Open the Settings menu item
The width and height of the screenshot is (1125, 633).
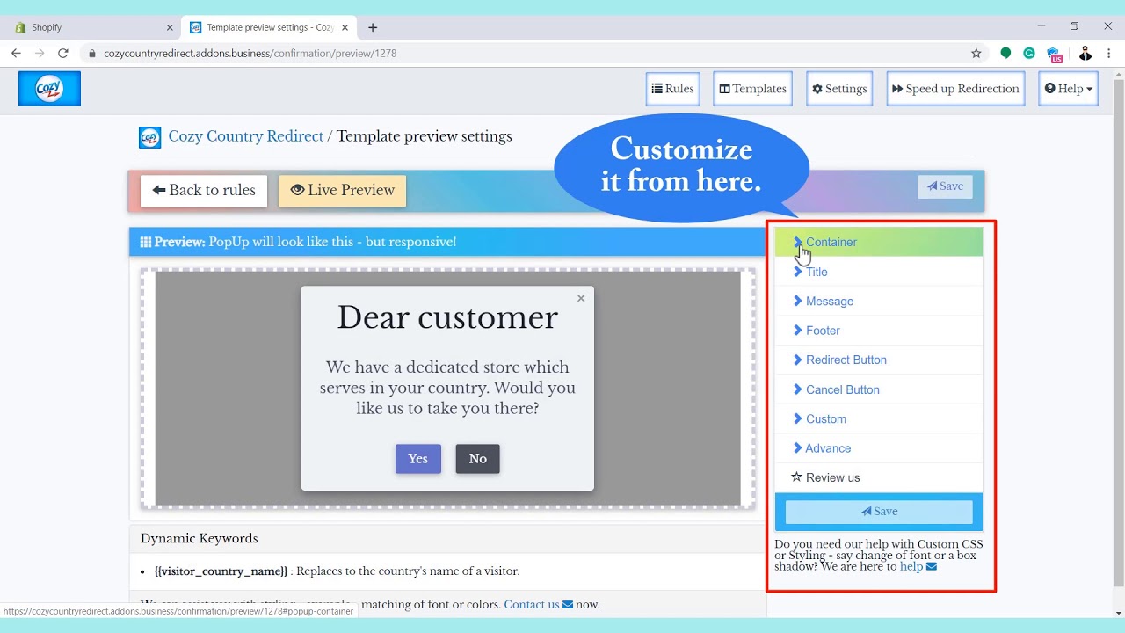(x=839, y=89)
